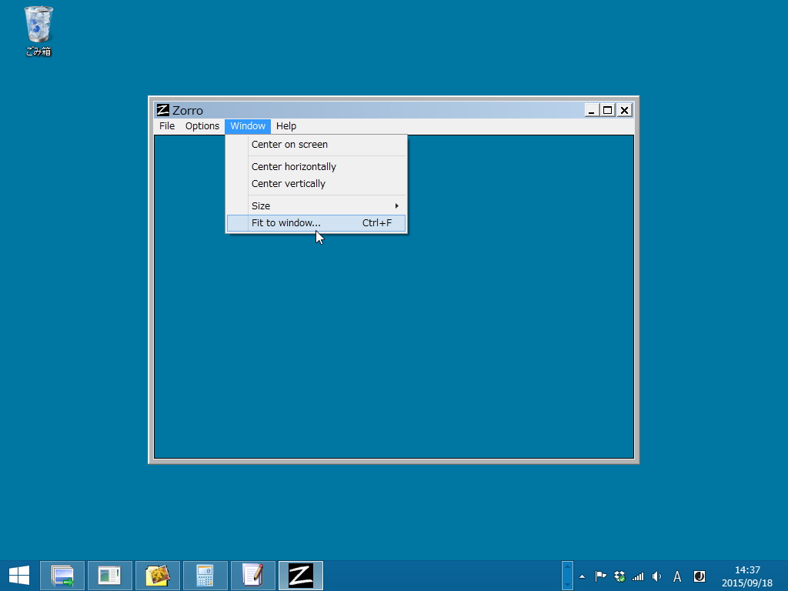This screenshot has width=788, height=591.
Task: Click the IME tray icon beside the clock
Action: coord(699,576)
